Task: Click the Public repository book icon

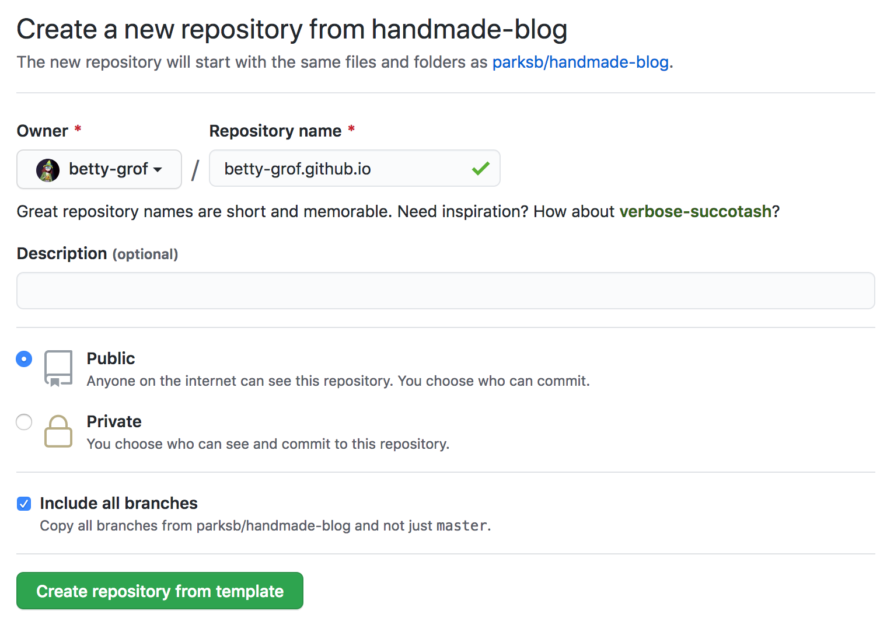Action: (58, 369)
